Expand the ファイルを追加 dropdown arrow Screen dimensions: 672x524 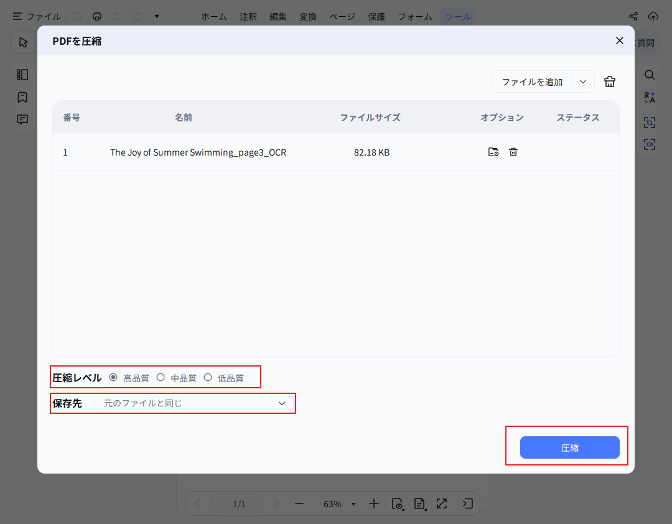coord(583,82)
